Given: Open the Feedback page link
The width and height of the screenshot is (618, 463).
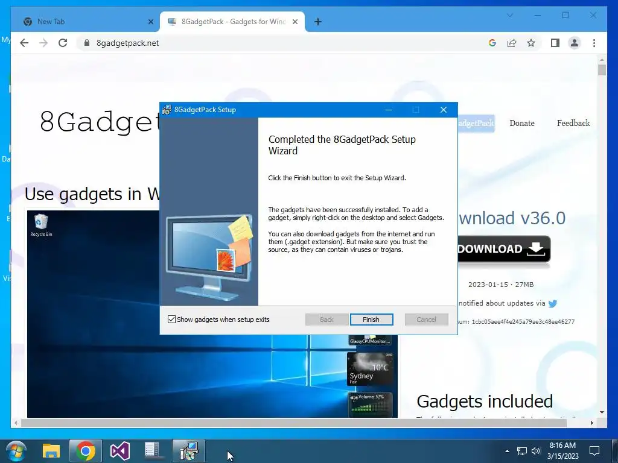Looking at the screenshot, I should (x=573, y=123).
